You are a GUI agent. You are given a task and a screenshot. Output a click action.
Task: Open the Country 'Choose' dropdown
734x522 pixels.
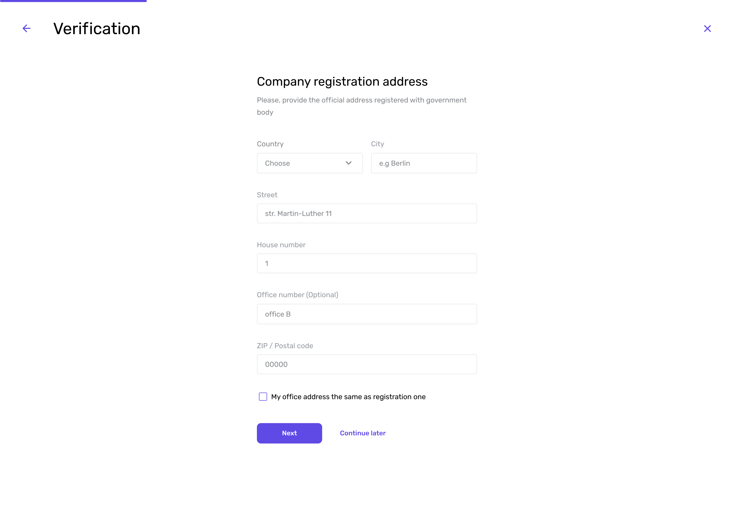(309, 163)
